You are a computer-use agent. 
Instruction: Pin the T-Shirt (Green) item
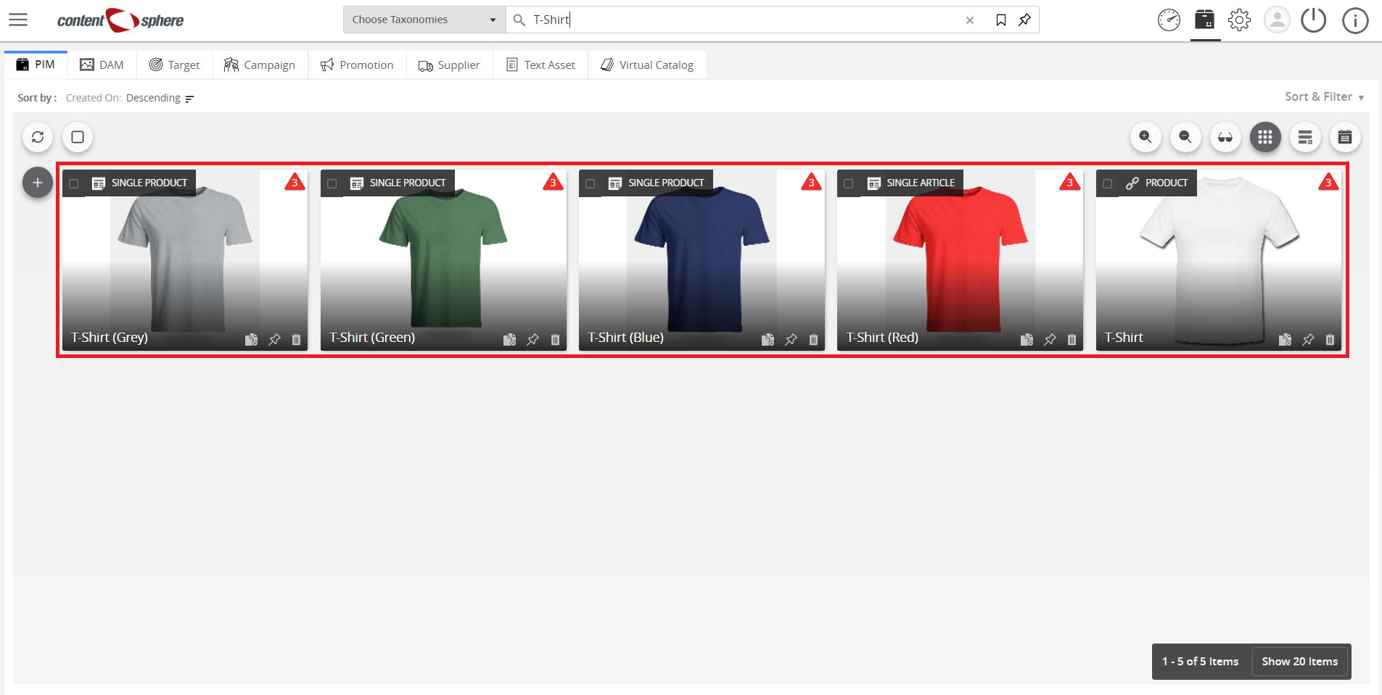pos(532,339)
